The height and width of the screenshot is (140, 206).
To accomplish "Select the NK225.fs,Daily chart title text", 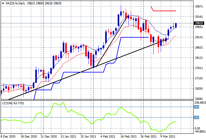I will coord(15,3).
